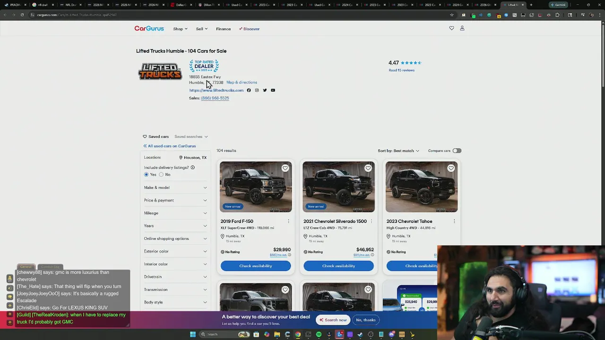Check availability for 2021 Silverado 1500

(338, 266)
